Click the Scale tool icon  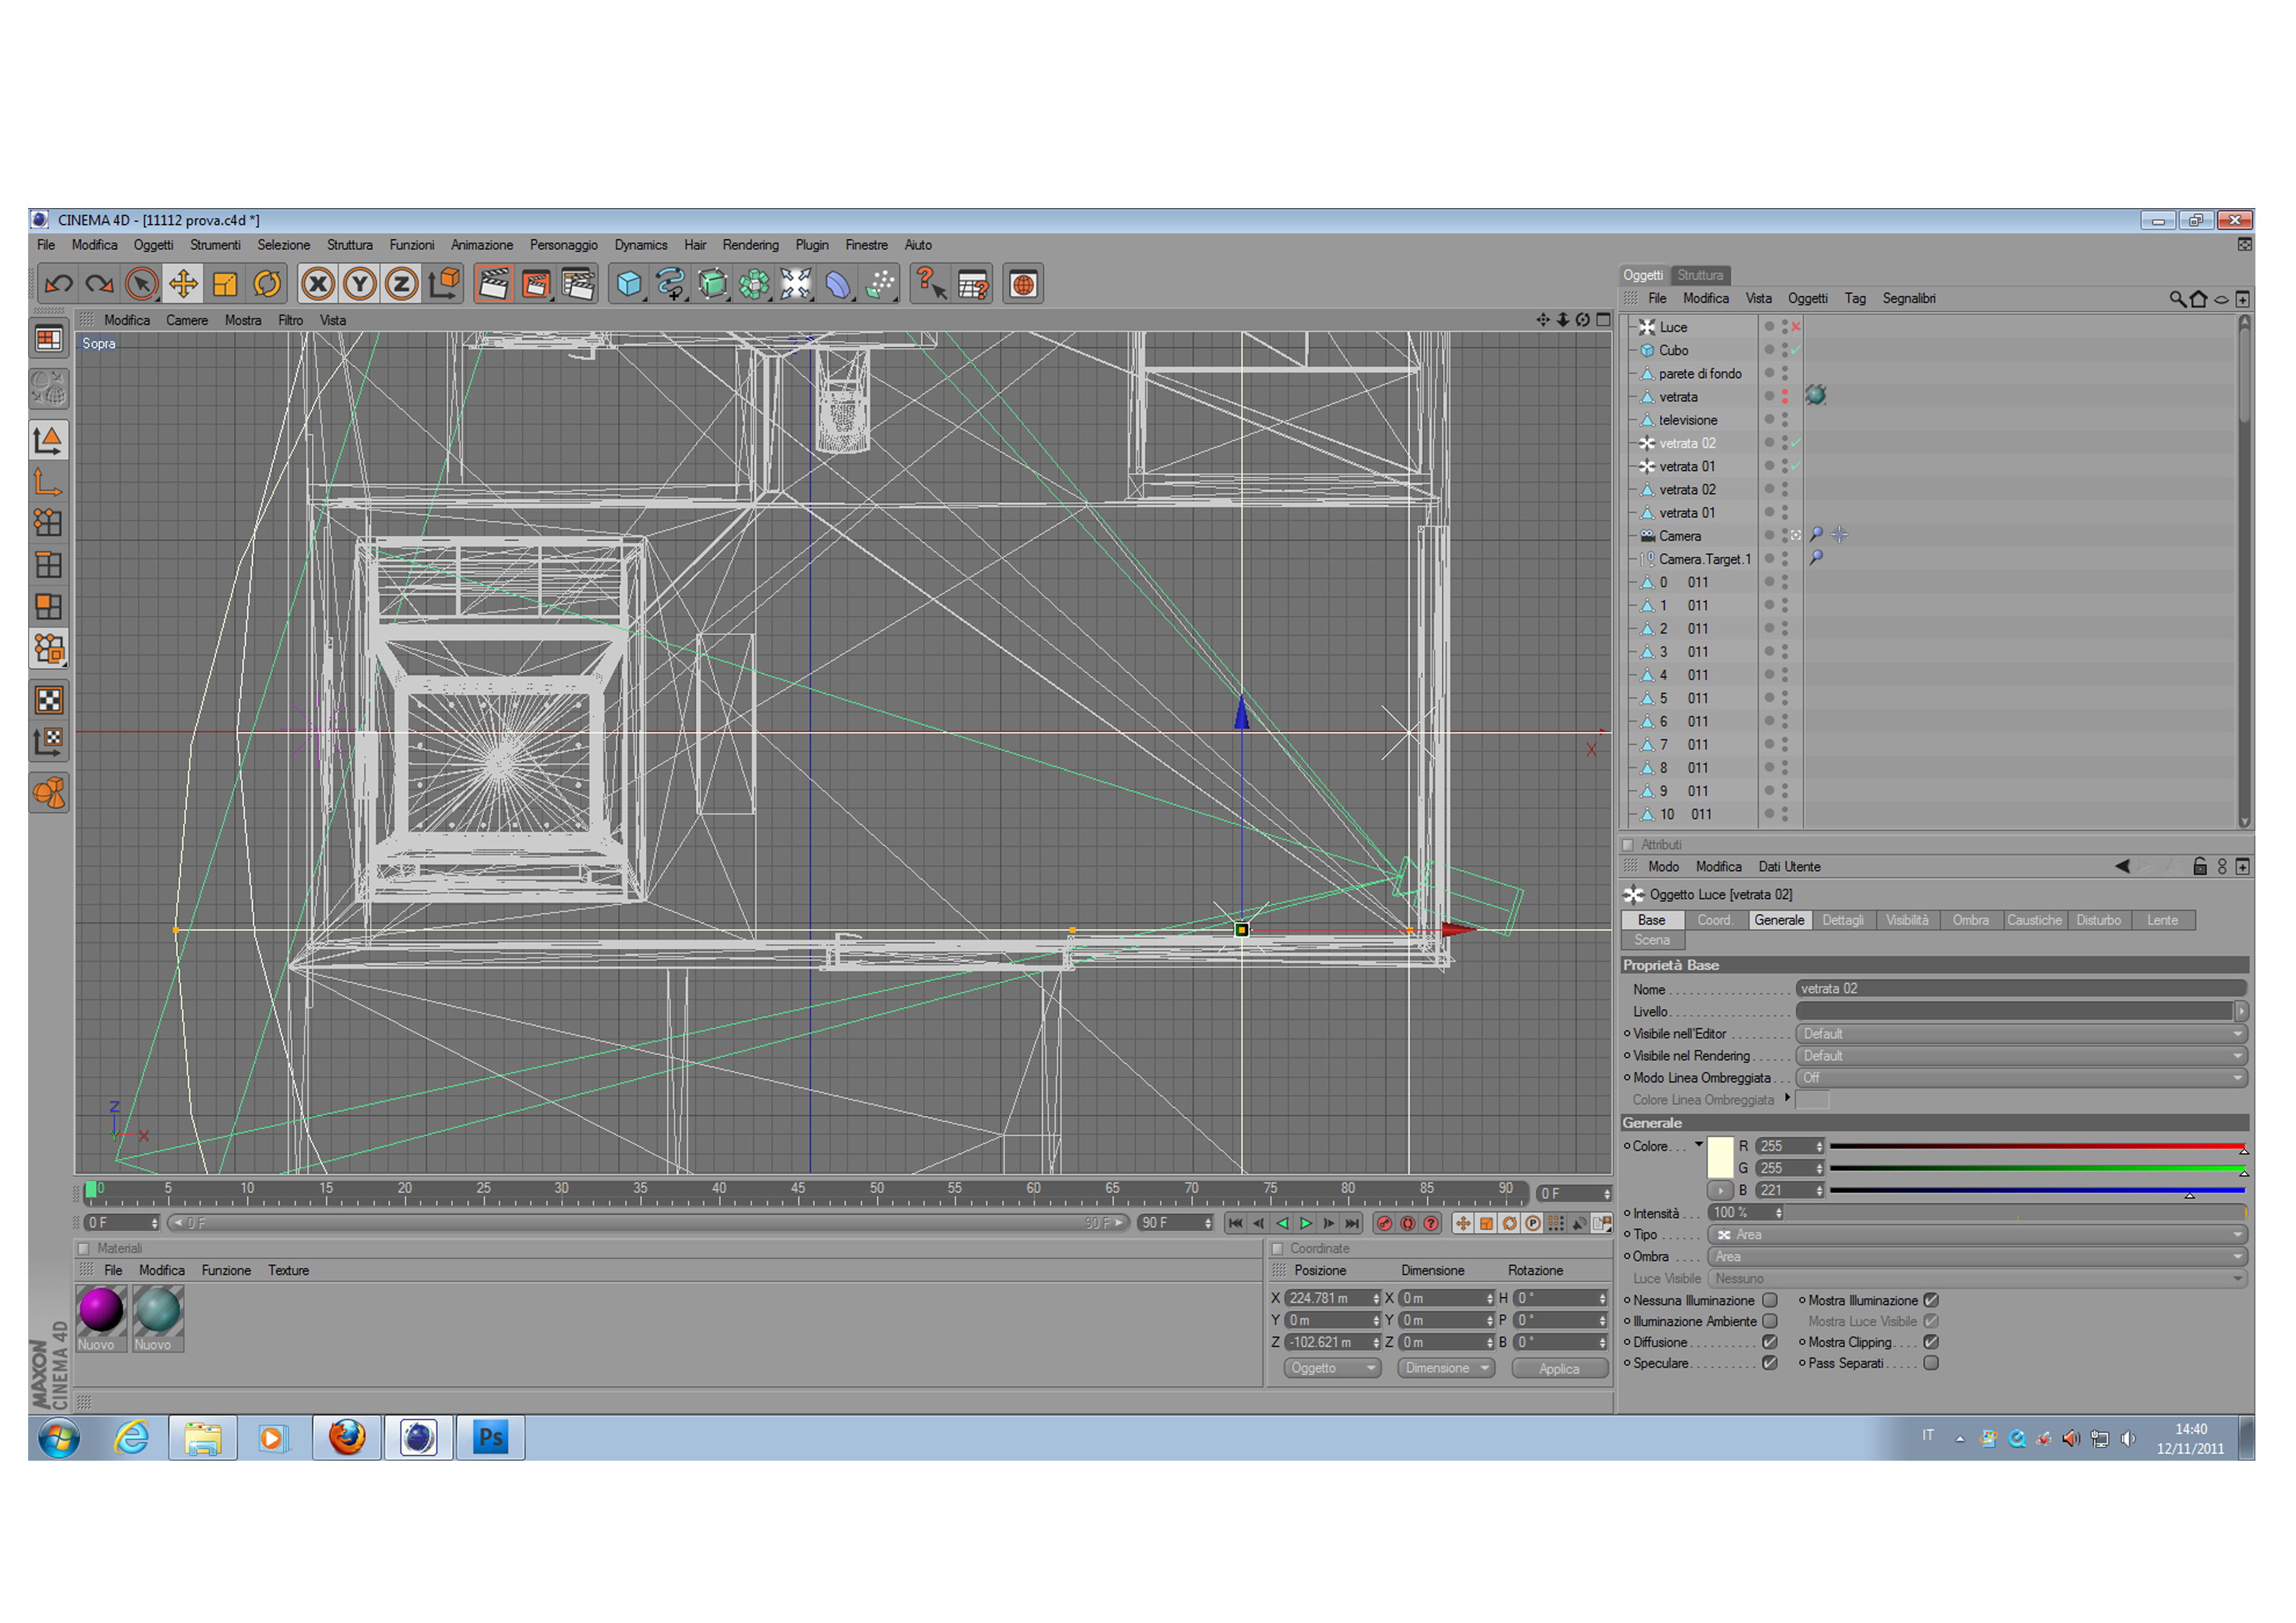click(x=225, y=285)
